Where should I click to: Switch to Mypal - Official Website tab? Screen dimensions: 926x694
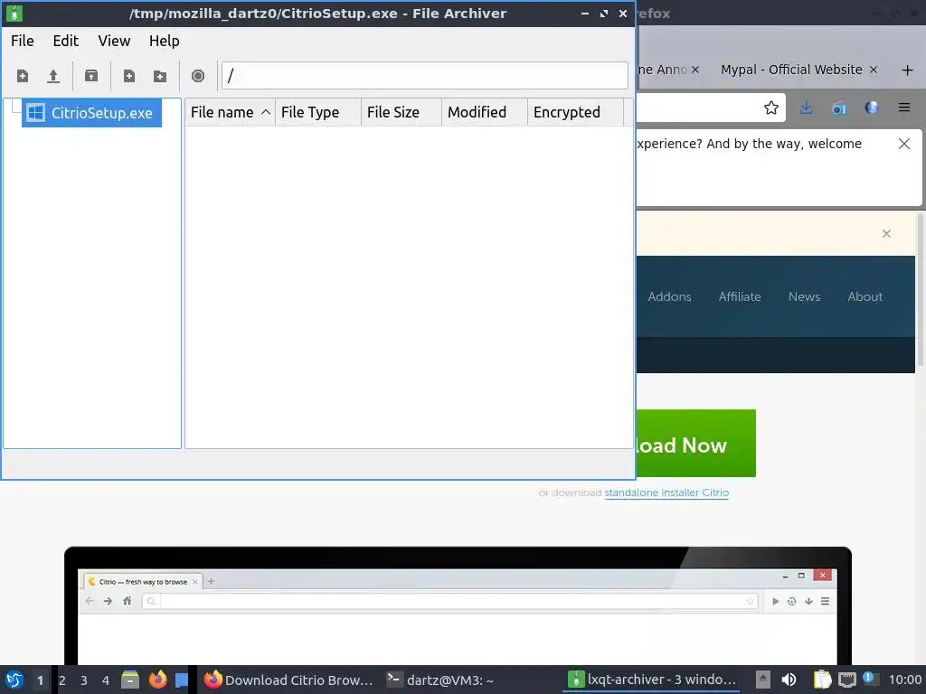tap(791, 70)
